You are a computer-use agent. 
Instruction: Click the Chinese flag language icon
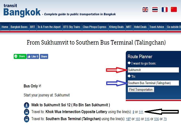[x=174, y=10]
